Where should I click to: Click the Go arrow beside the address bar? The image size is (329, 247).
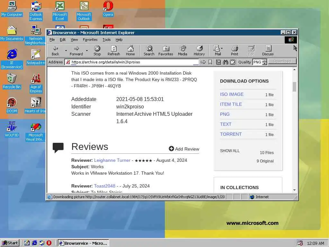(x=203, y=62)
